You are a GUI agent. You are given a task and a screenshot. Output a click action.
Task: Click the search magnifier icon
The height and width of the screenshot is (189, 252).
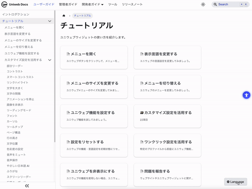(215, 4)
